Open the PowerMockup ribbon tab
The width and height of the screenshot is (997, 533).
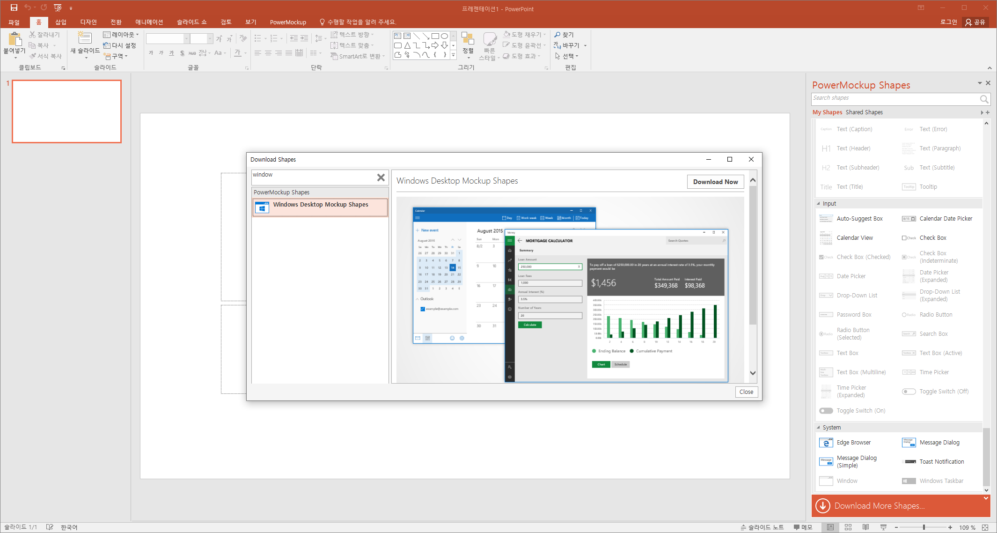[x=288, y=22]
